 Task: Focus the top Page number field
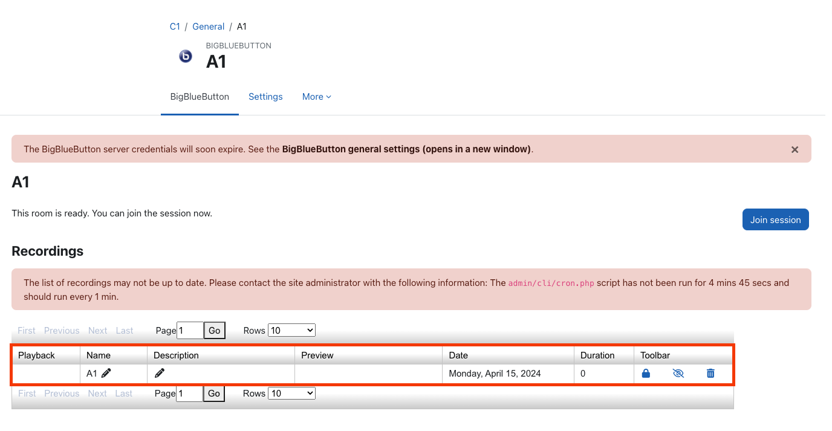[x=190, y=330]
